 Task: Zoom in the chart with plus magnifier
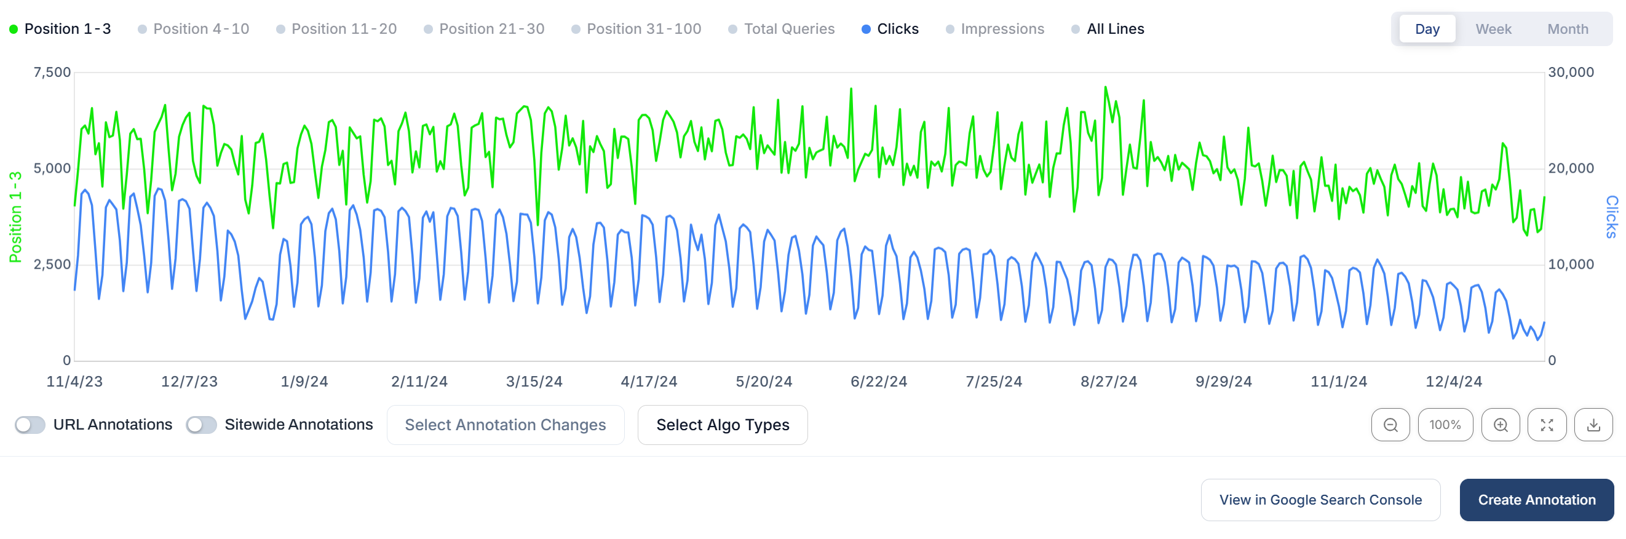(x=1501, y=425)
